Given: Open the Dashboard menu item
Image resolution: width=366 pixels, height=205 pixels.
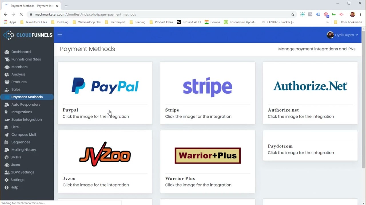Looking at the screenshot, I should click(x=21, y=52).
